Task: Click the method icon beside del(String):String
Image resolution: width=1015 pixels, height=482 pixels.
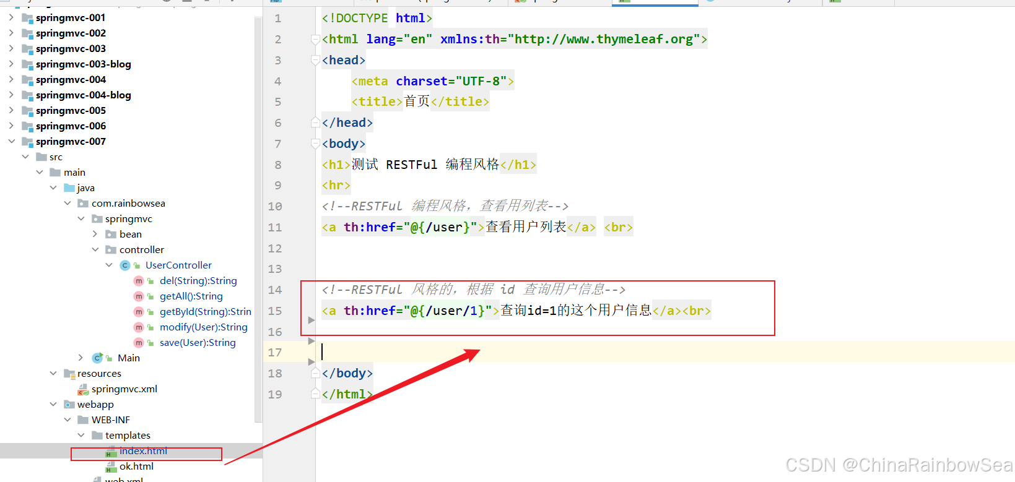Action: tap(139, 281)
